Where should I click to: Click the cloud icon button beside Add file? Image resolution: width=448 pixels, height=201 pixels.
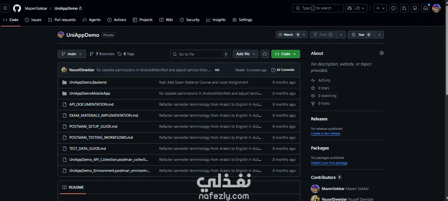pos(265,54)
